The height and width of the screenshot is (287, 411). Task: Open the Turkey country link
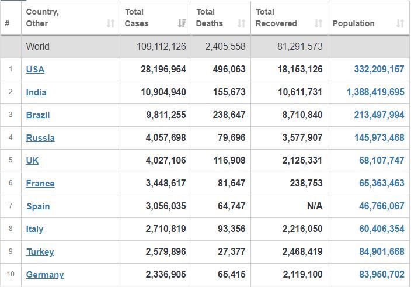coord(40,252)
